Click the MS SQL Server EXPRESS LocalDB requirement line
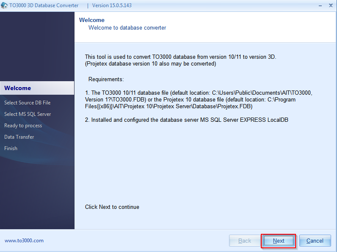Viewport: 337px width, 252px height. [x=187, y=120]
